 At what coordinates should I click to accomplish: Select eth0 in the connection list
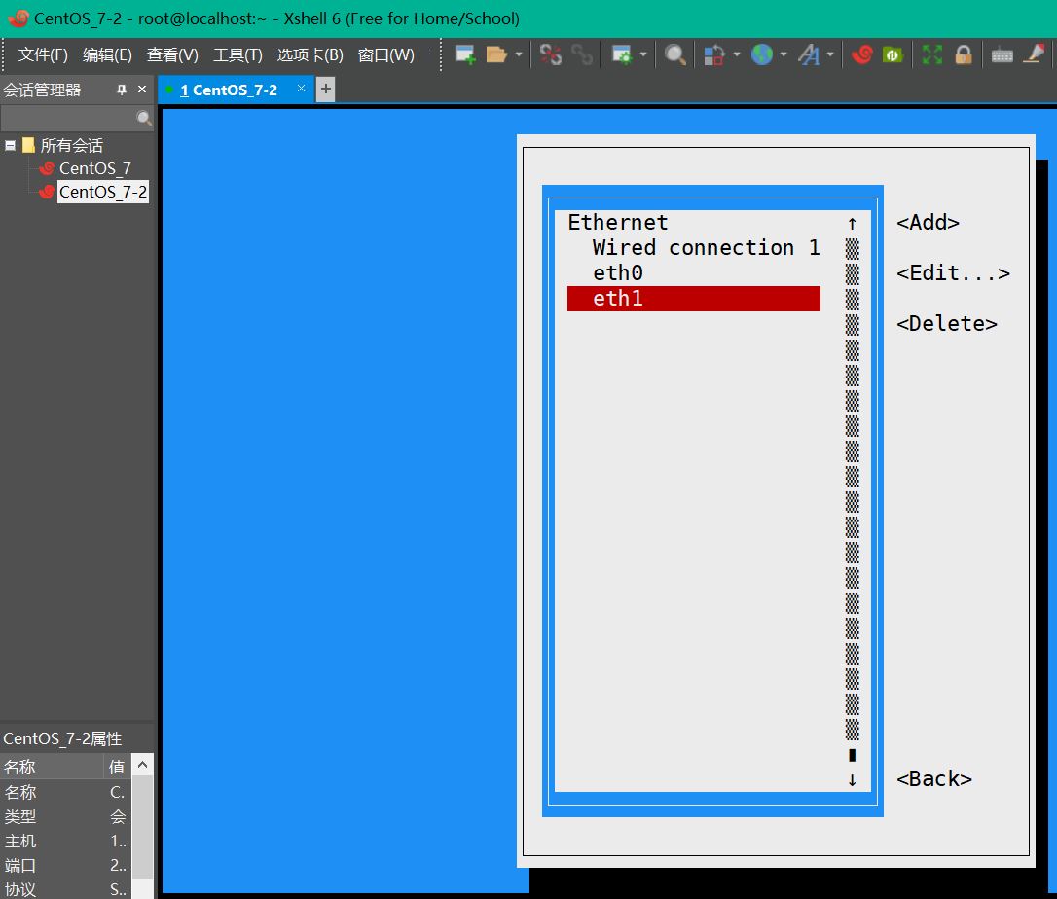pos(617,273)
